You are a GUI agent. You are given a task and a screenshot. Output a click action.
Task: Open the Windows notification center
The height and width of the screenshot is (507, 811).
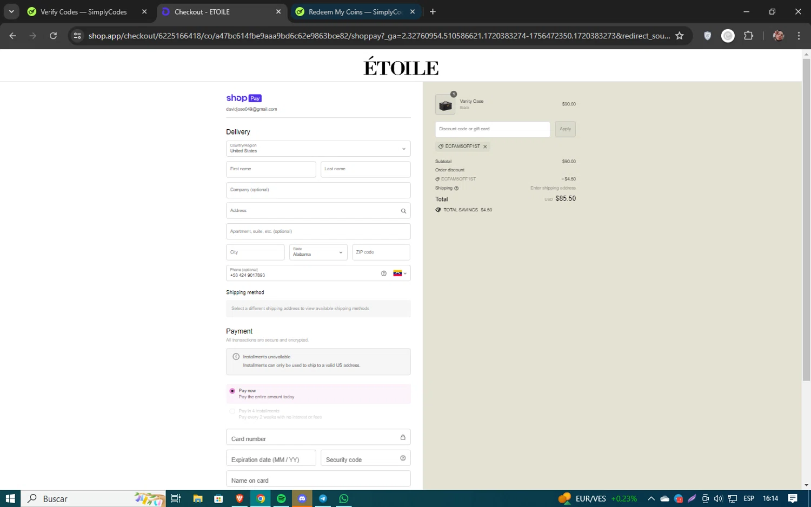pyautogui.click(x=793, y=498)
